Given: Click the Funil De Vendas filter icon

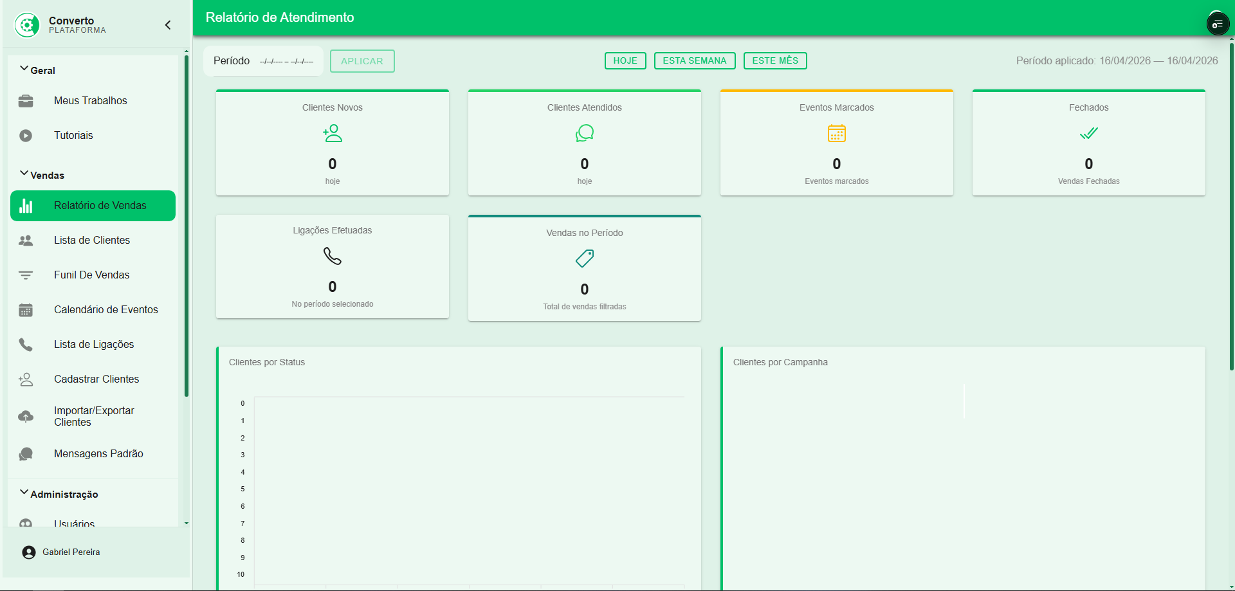Looking at the screenshot, I should [x=26, y=275].
